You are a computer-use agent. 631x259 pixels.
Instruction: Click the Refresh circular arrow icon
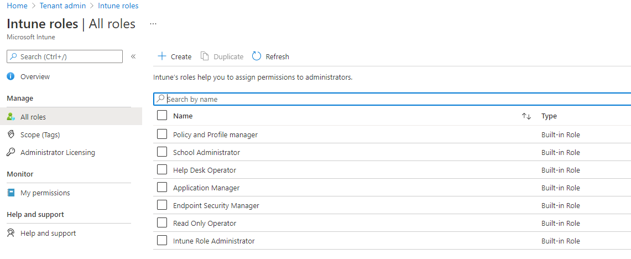[257, 56]
